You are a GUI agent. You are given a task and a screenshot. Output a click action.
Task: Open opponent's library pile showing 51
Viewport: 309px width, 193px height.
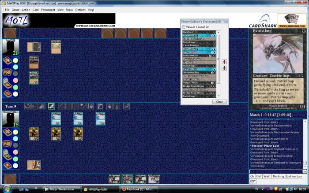pos(8,60)
